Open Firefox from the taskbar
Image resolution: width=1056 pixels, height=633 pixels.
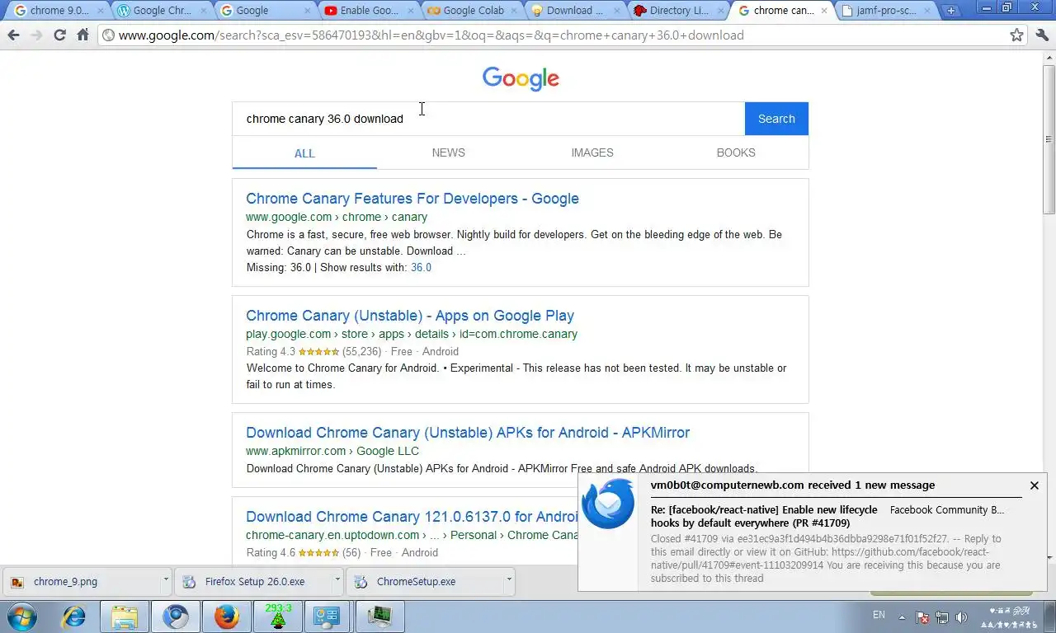click(x=227, y=617)
